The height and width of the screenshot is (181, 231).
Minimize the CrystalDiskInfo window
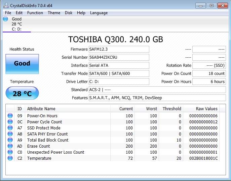coord(200,6)
